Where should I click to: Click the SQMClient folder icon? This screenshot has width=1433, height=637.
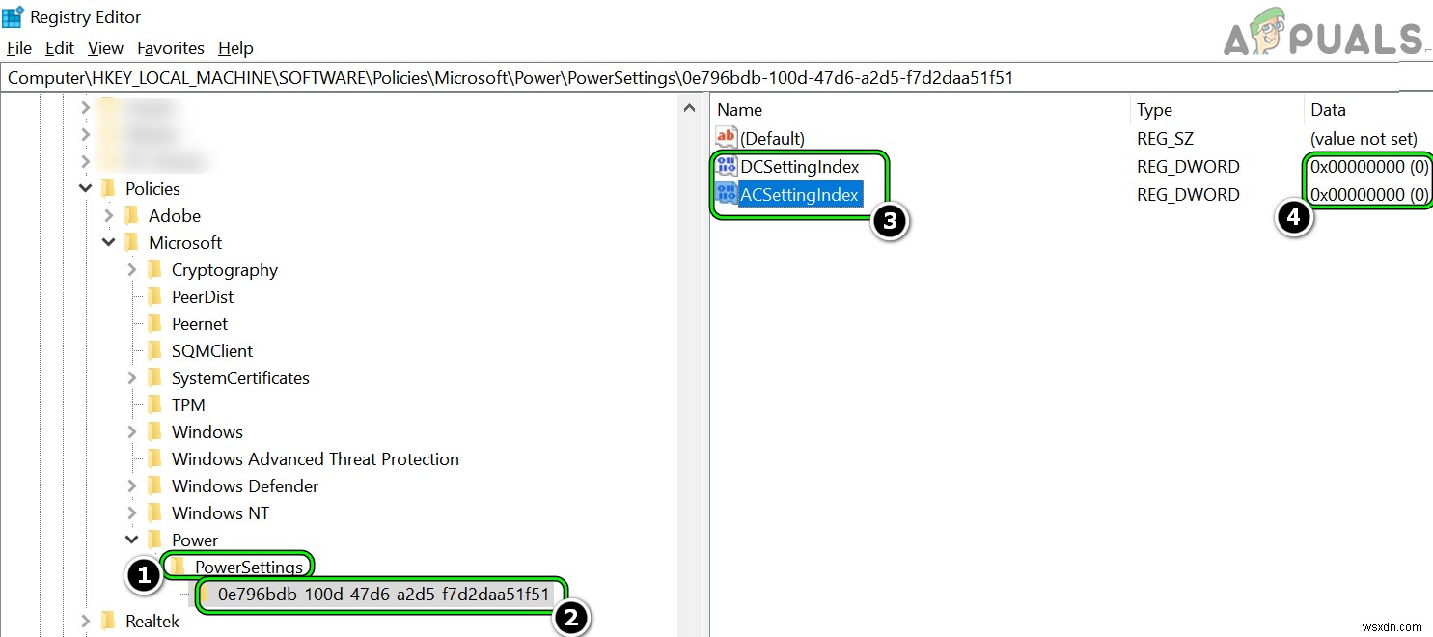point(155,350)
